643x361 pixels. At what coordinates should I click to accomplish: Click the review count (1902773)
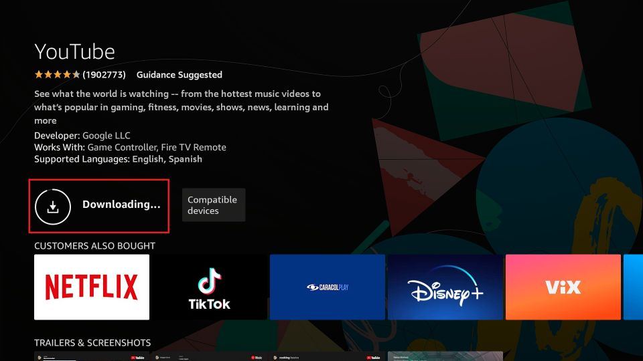(x=104, y=75)
